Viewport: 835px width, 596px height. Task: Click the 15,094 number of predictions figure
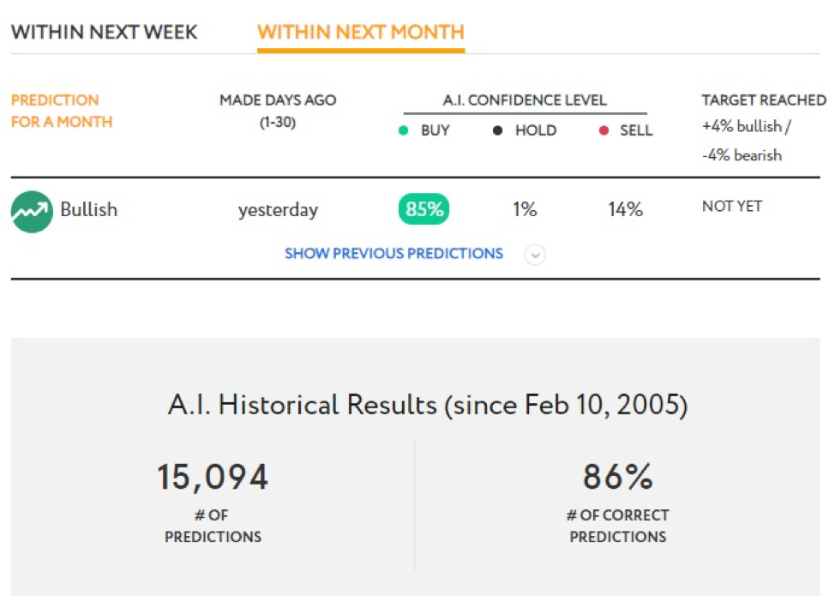pos(213,477)
